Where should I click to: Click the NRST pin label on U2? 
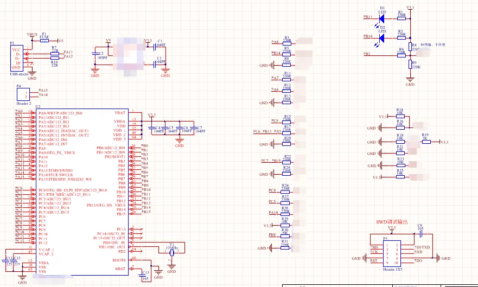[120, 269]
